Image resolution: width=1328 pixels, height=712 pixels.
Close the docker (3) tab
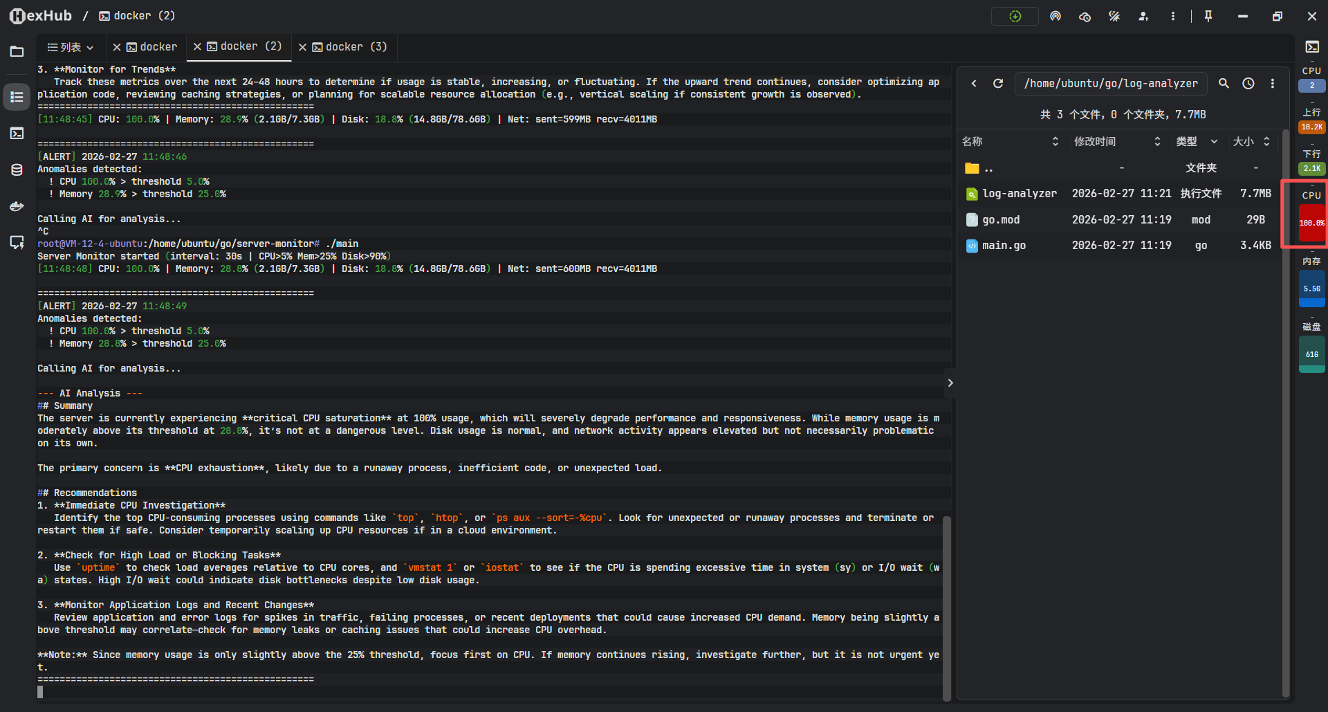(x=302, y=47)
